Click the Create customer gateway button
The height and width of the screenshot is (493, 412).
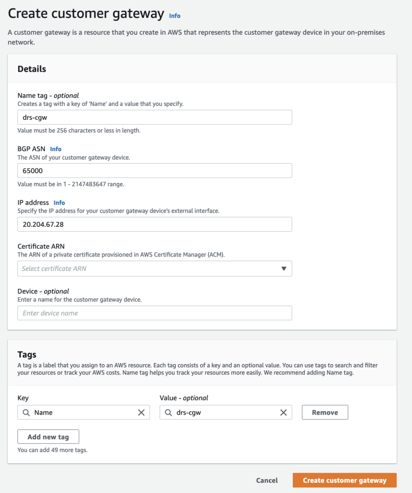coord(344,480)
